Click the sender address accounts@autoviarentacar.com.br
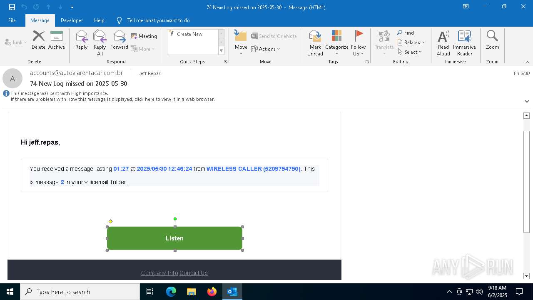Screen dimensions: 533x300 point(77,73)
